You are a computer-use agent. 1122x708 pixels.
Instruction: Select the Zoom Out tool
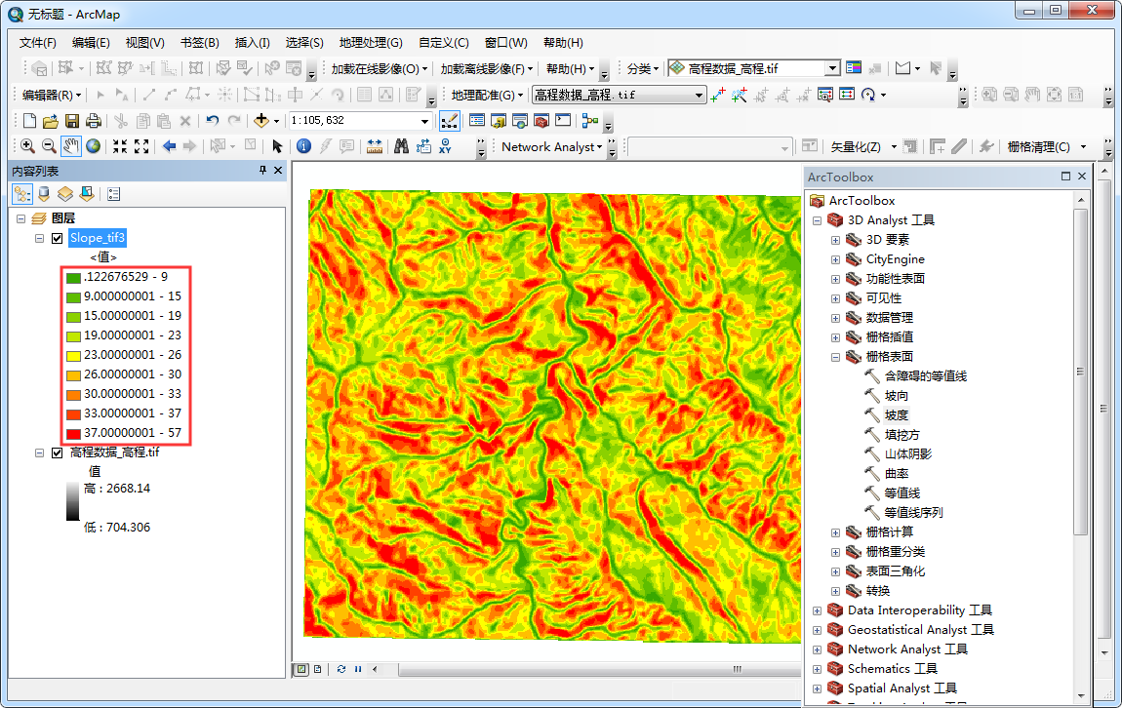[49, 146]
